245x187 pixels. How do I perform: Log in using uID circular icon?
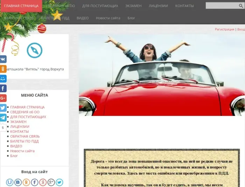[x=10, y=182]
